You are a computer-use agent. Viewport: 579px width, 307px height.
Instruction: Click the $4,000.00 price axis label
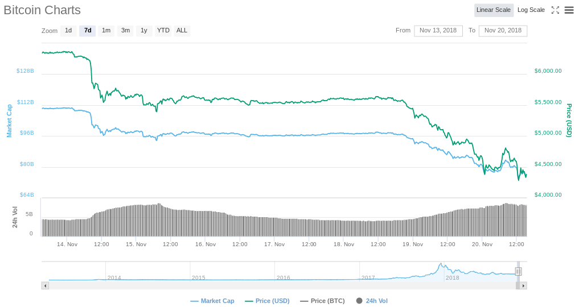click(548, 194)
